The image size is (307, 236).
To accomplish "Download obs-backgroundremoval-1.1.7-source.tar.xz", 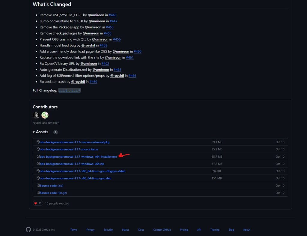I will (69, 149).
